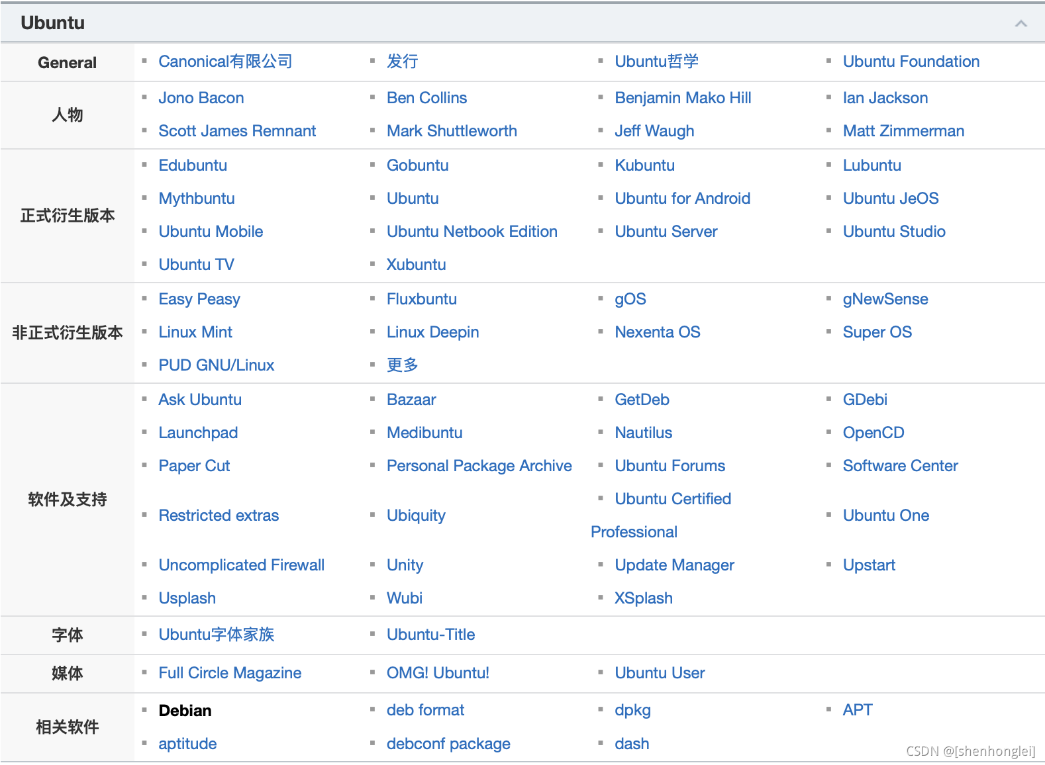
Task: Open the Kubuntu link
Action: click(645, 165)
